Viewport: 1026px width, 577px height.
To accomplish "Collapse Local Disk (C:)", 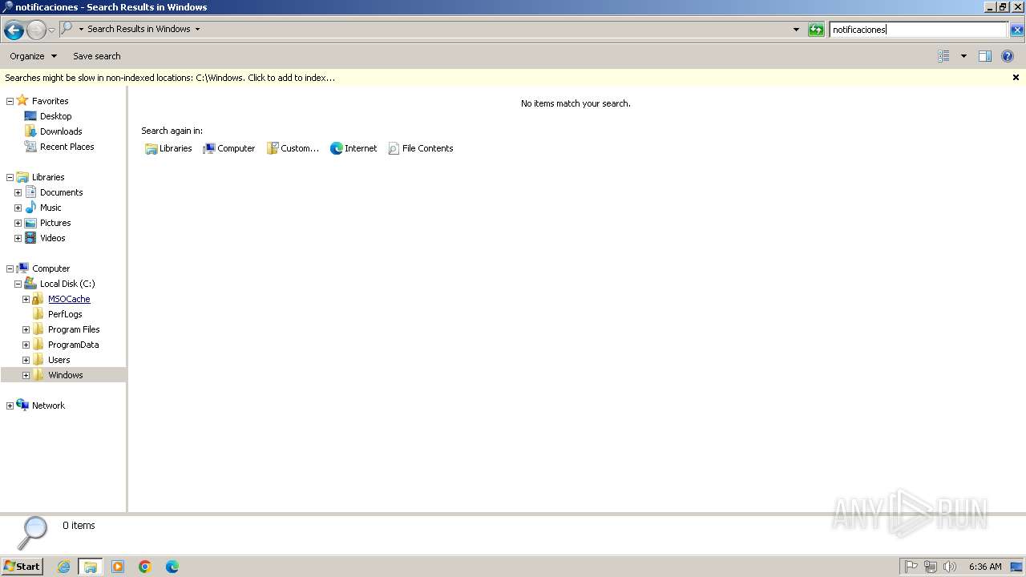I will point(18,284).
